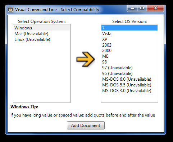Image resolution: width=173 pixels, height=142 pixels.
Task: Click the Select OS Version: label
Action: click(129, 22)
